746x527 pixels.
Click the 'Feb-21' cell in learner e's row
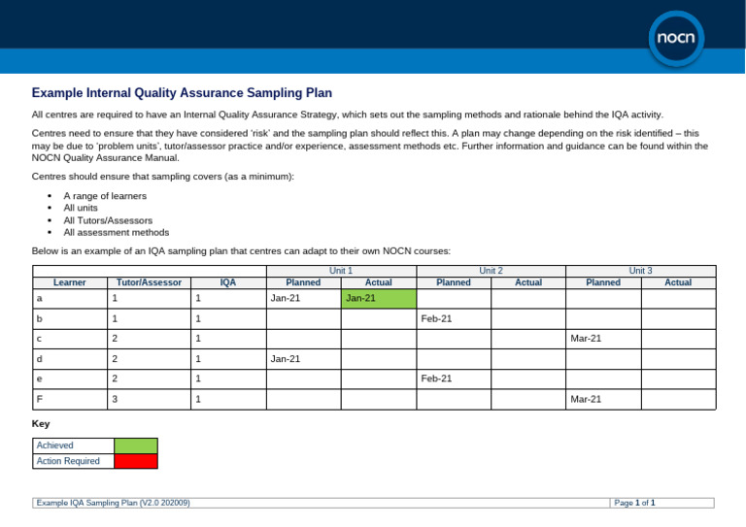[454, 379]
